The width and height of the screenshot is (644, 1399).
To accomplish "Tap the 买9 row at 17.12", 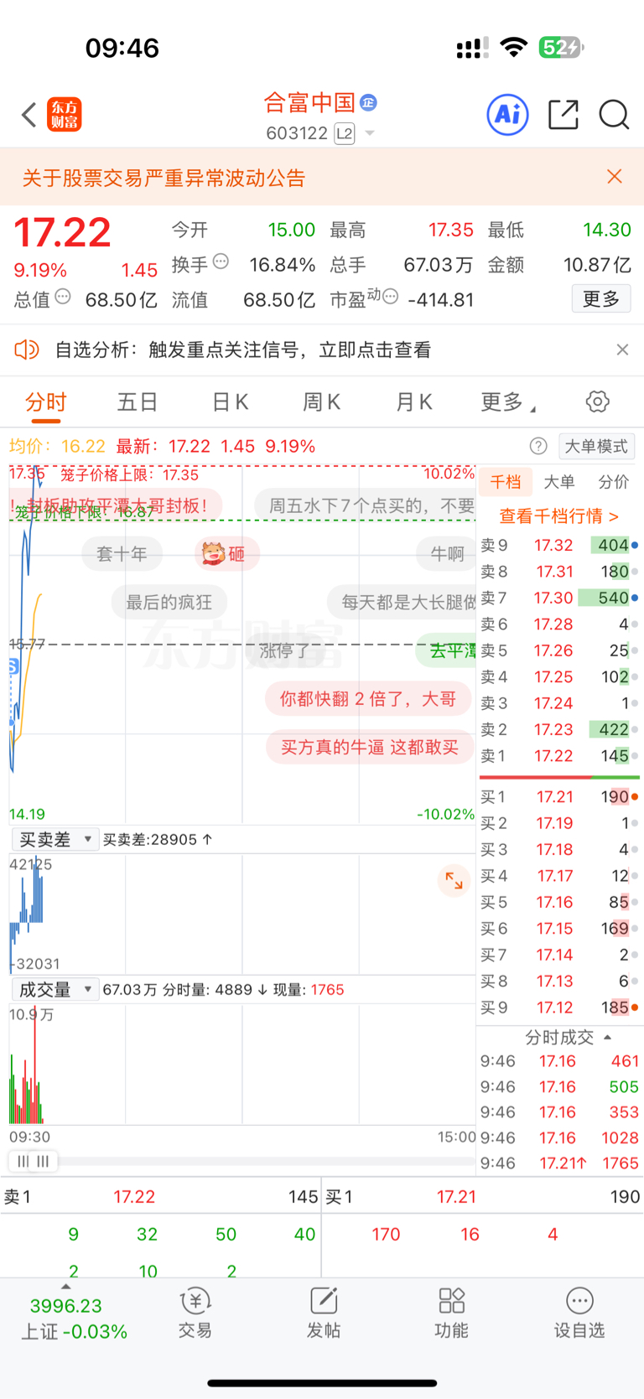I will coord(559,1007).
